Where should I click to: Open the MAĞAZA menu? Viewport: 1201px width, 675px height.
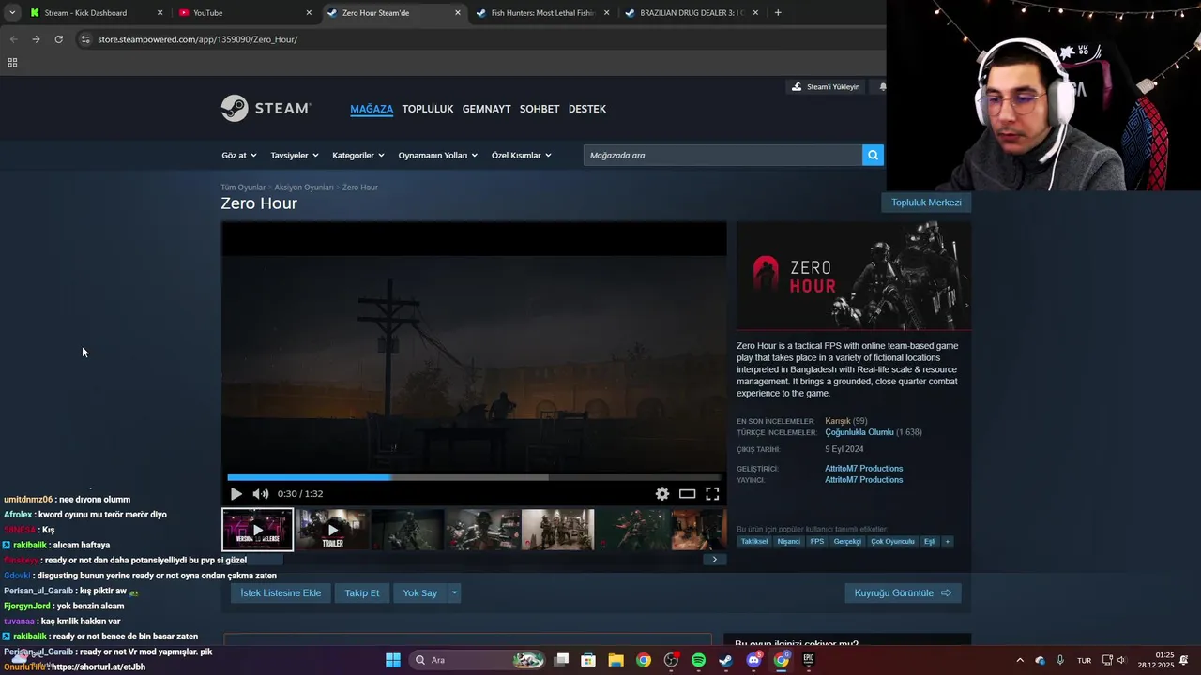pyautogui.click(x=372, y=109)
